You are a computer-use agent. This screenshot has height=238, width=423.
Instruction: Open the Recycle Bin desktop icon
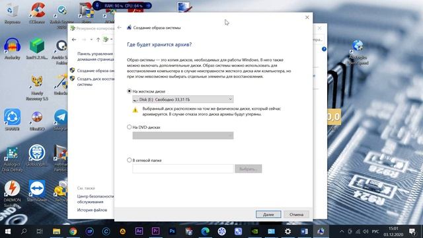click(12, 13)
